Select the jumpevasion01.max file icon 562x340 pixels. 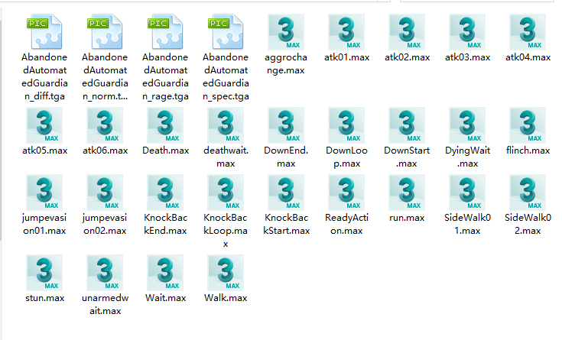(44, 193)
